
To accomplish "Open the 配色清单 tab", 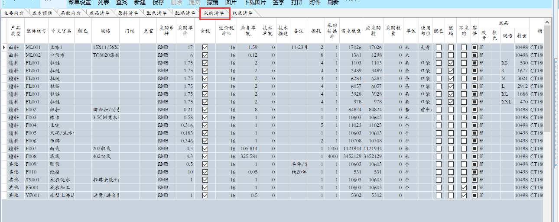I will point(157,13).
